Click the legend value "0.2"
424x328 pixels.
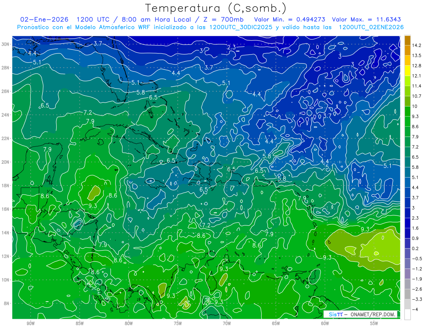(416, 249)
